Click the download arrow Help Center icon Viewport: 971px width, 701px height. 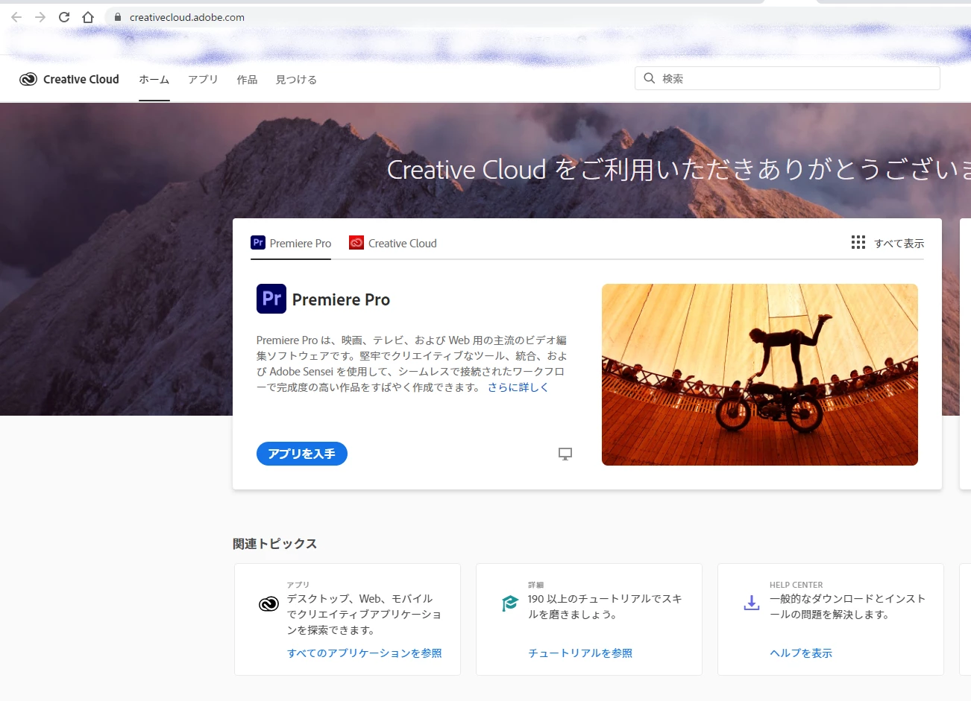(752, 603)
